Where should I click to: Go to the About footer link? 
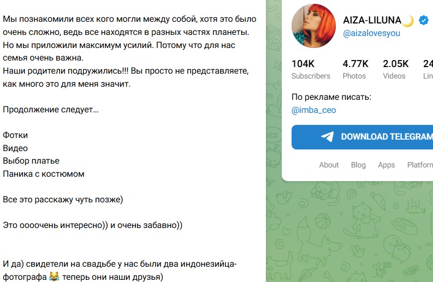coord(329,165)
